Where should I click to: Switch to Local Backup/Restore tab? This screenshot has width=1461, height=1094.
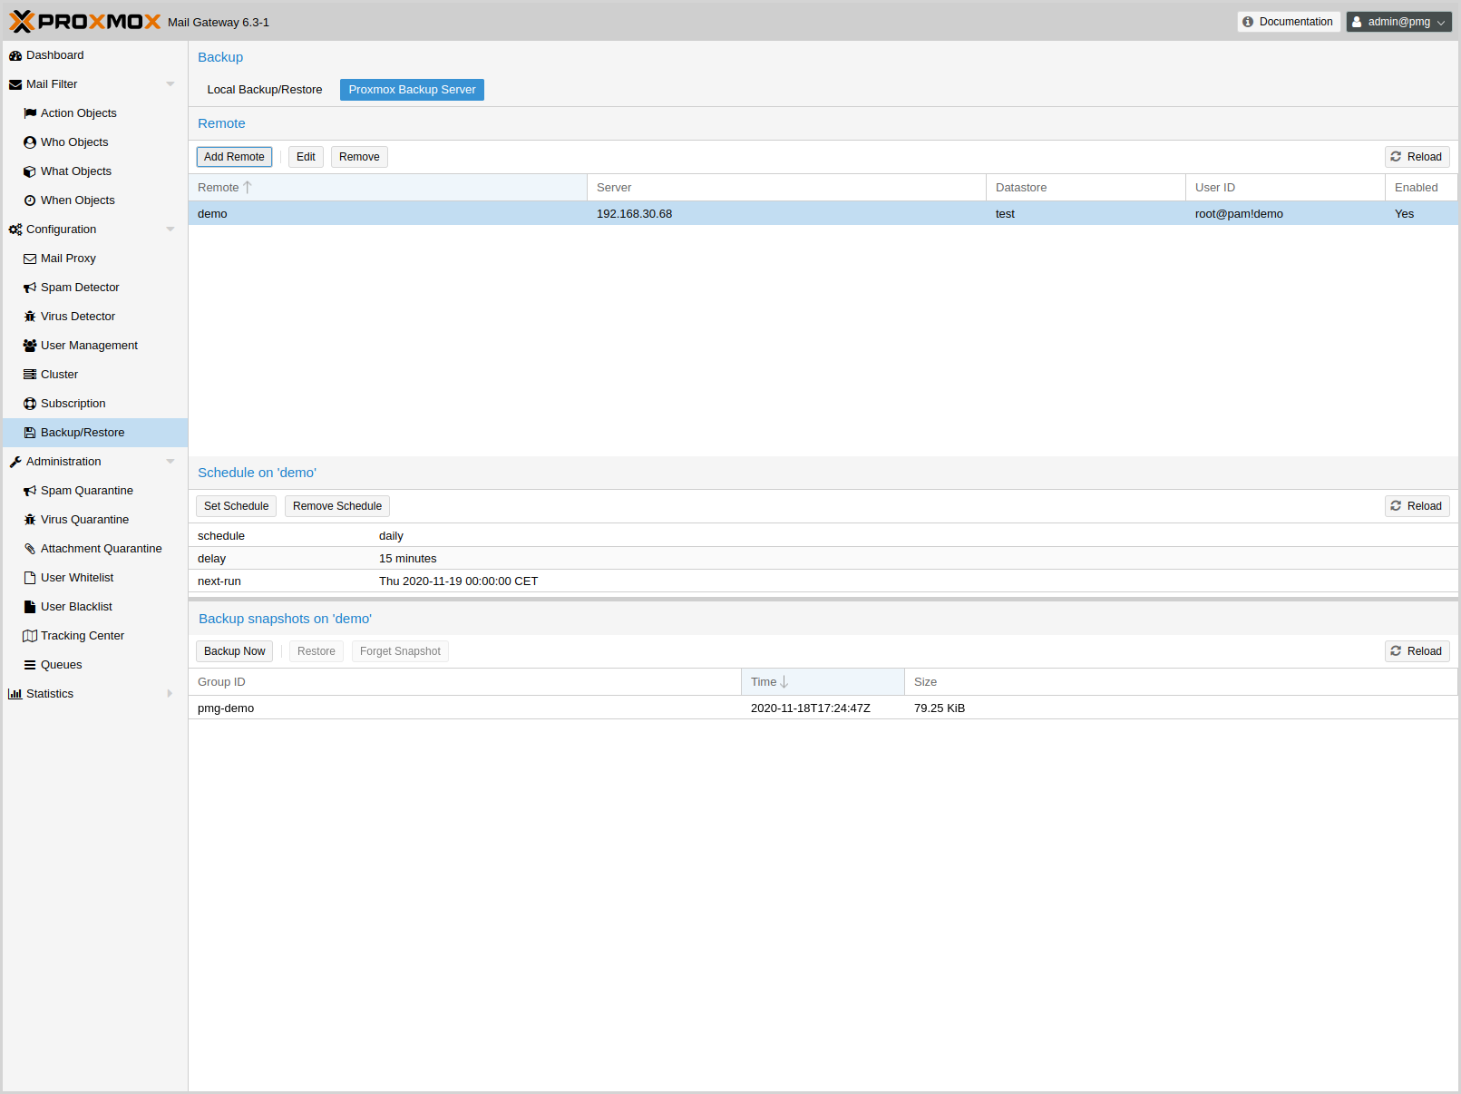point(264,90)
